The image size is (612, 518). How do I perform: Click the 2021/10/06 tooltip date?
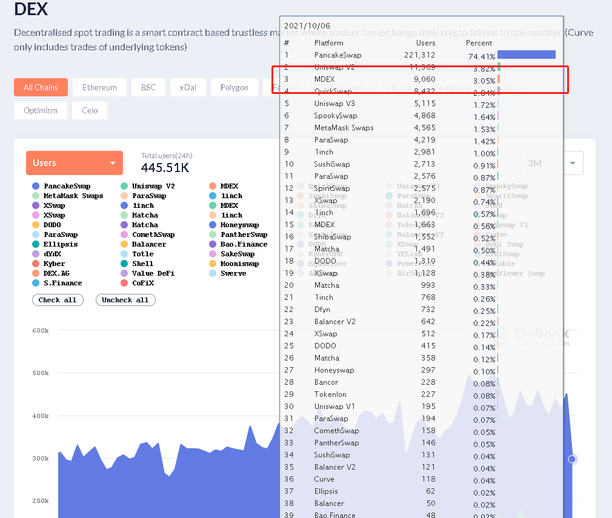[307, 26]
